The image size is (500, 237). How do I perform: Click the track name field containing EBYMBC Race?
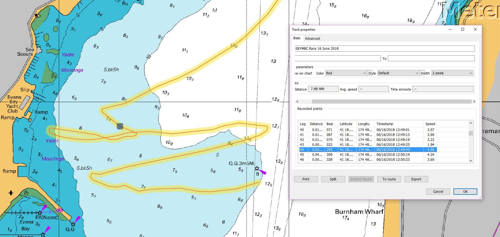click(x=385, y=49)
